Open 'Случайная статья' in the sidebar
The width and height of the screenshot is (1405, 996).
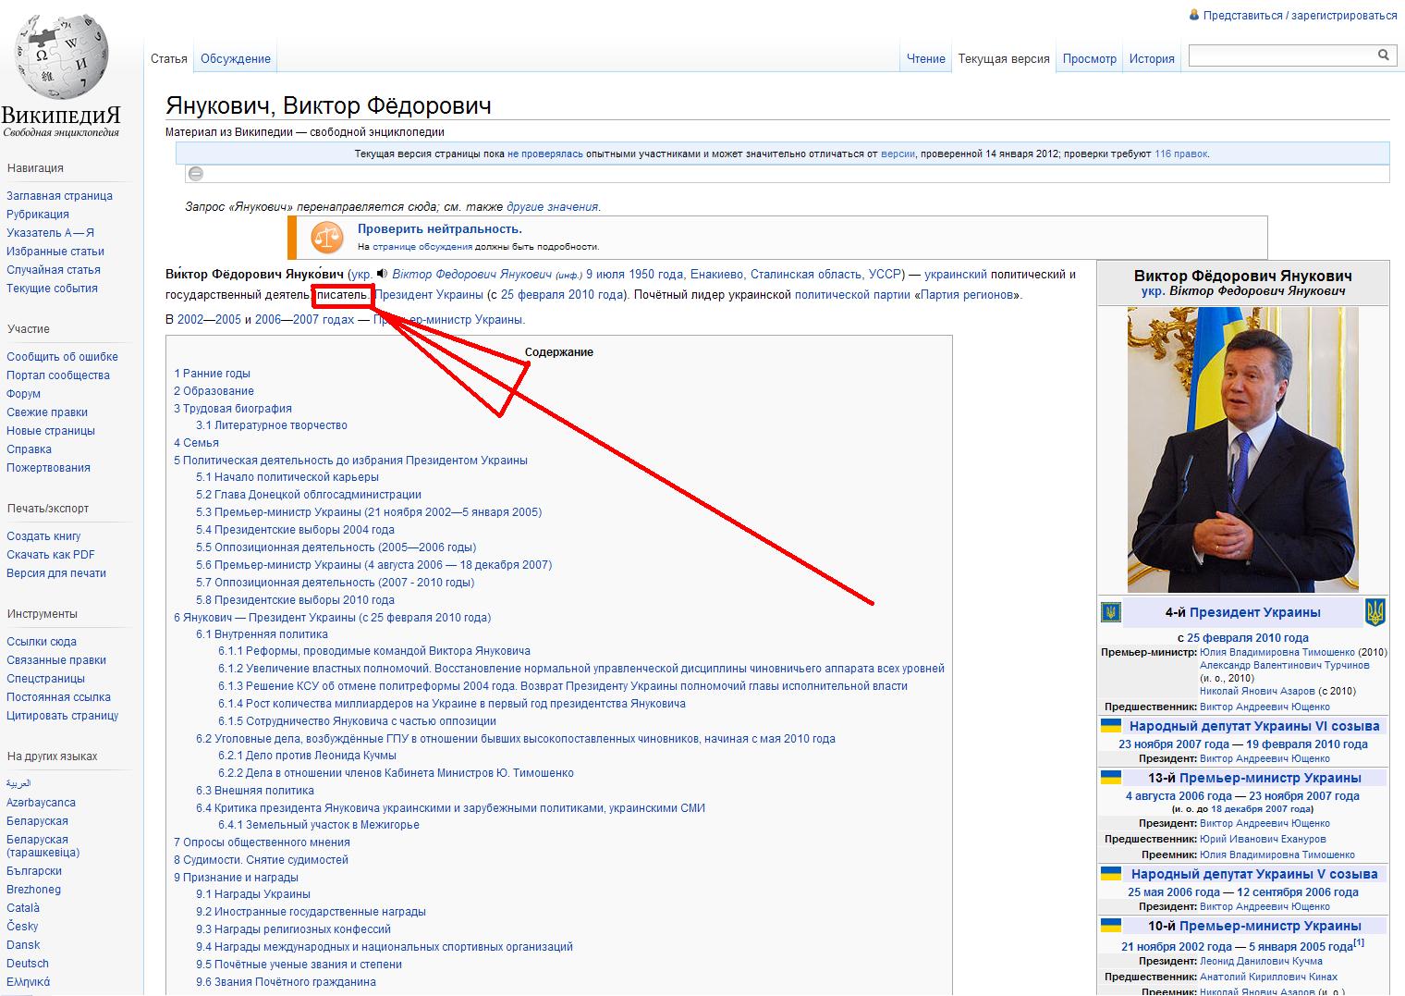click(54, 270)
